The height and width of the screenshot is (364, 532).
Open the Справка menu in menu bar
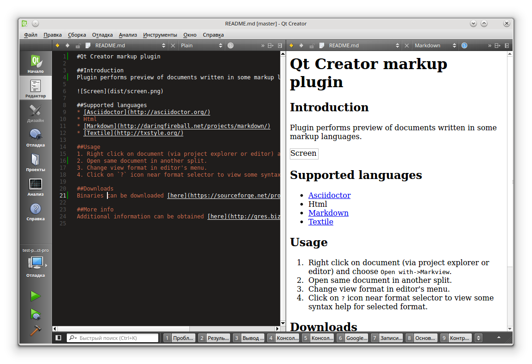[213, 35]
